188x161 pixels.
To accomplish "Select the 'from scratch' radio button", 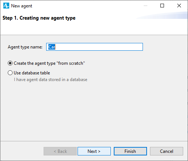I will tap(10, 63).
